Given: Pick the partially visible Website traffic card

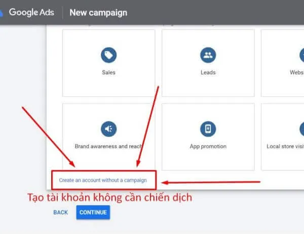Looking at the screenshot, I should click(283, 63).
